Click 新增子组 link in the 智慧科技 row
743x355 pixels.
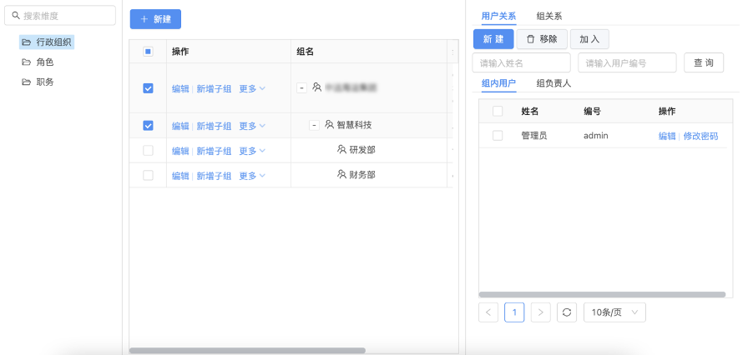click(x=214, y=126)
